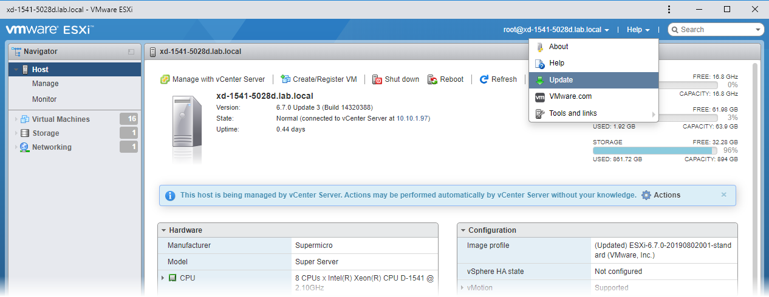Image resolution: width=769 pixels, height=297 pixels.
Task: Open Tools and links submenu
Action: tap(593, 113)
